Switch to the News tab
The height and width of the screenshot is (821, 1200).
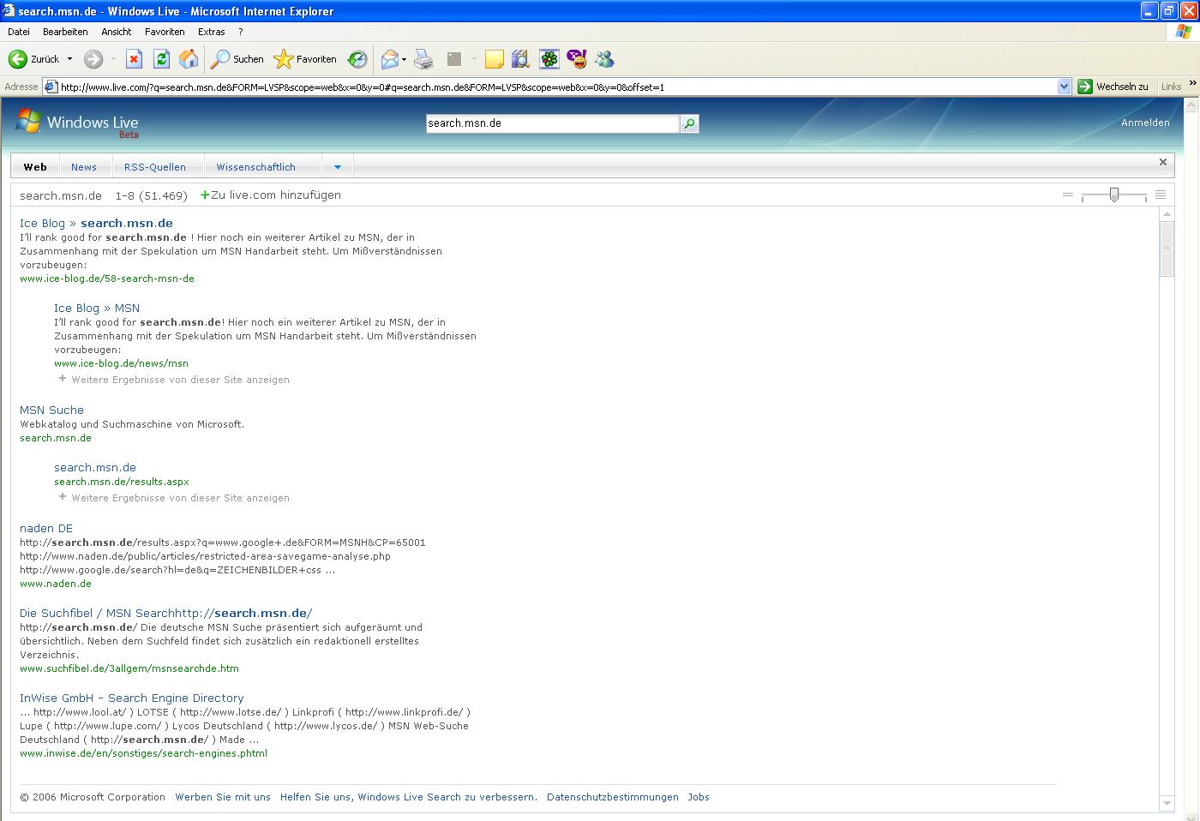[84, 167]
